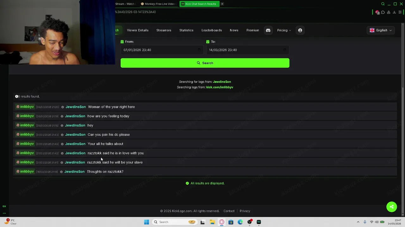Open the News page
The width and height of the screenshot is (405, 227).
click(x=234, y=30)
